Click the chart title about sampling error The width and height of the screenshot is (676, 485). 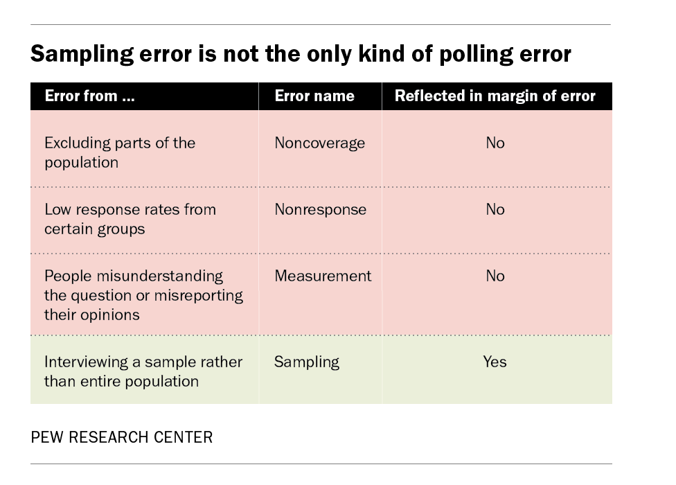click(301, 54)
